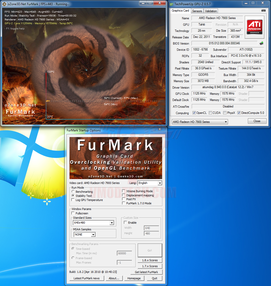This screenshot has width=271, height=286.
Task: Switch to the Graphics Card tab
Action: point(180,11)
